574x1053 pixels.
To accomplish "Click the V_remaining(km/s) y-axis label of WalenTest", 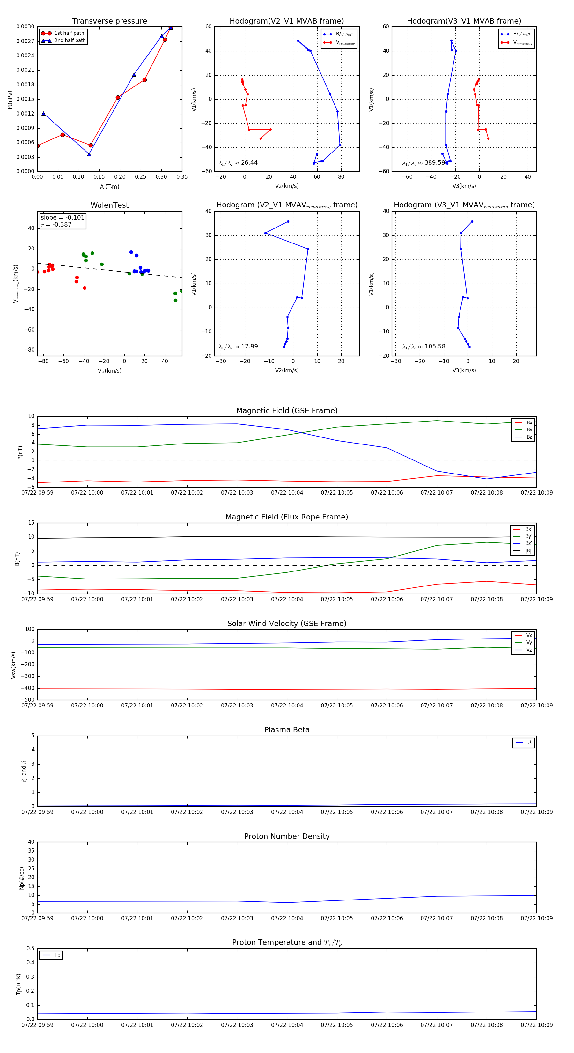I will (16, 284).
